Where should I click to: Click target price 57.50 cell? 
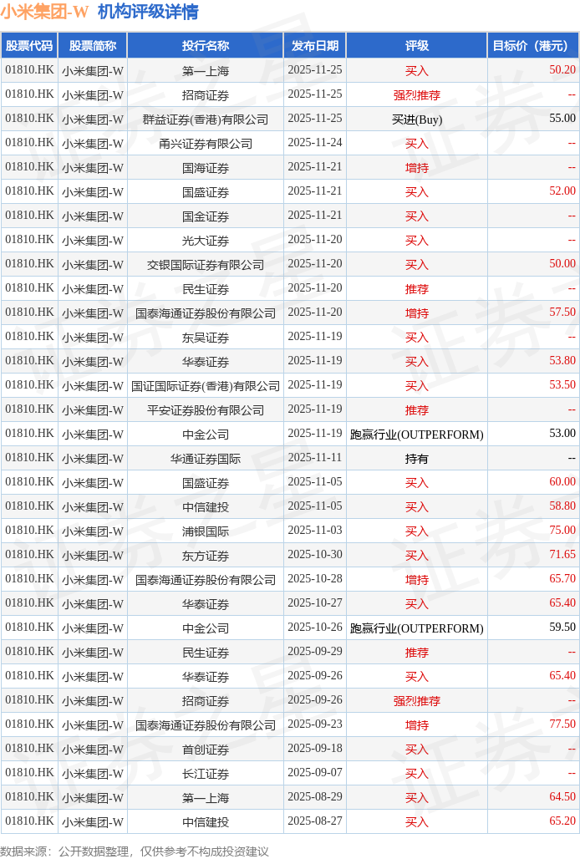tap(533, 313)
